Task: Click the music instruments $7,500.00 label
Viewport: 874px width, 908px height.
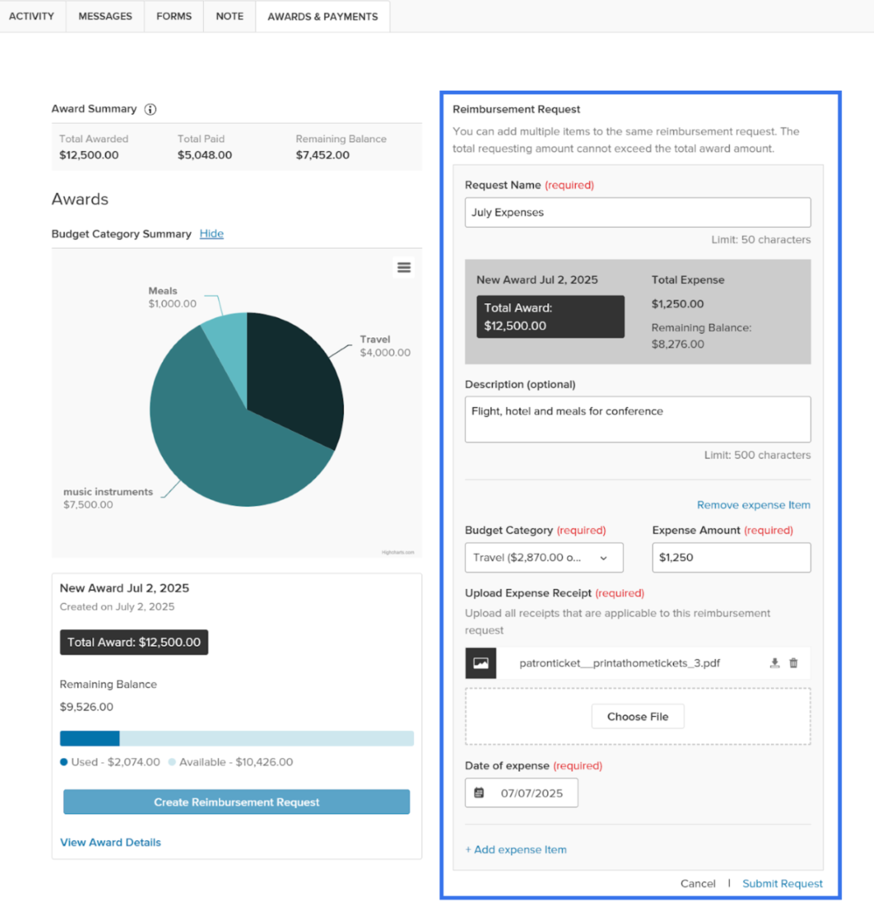Action: coord(108,498)
